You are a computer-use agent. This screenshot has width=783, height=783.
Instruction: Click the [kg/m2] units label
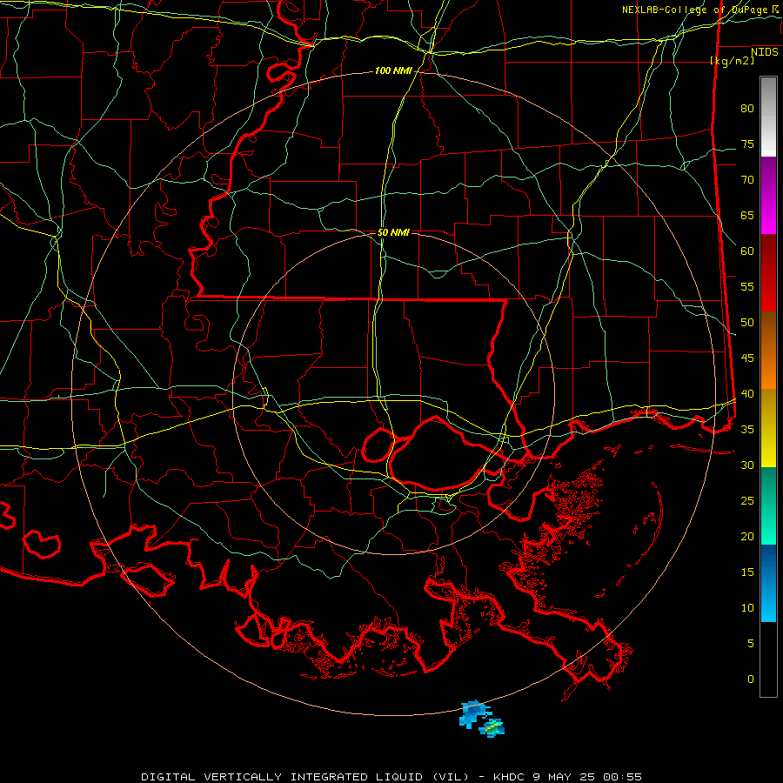point(732,61)
